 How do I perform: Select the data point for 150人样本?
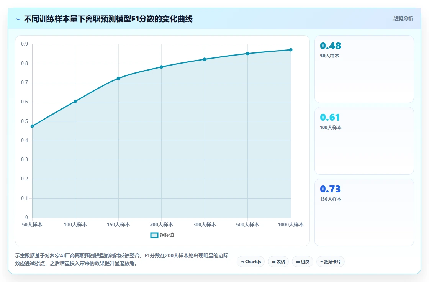click(118, 78)
